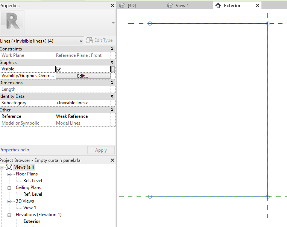This screenshot has width=287, height=227.
Task: Select the Views (all) tree label
Action: (24, 167)
